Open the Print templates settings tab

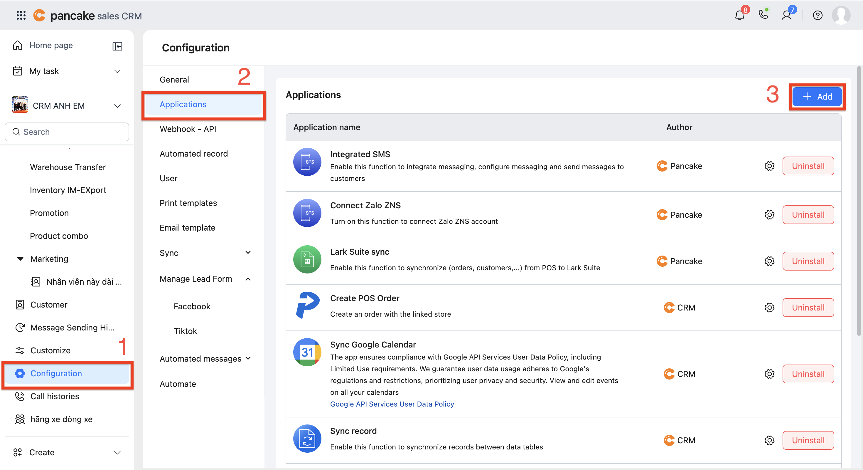[188, 203]
